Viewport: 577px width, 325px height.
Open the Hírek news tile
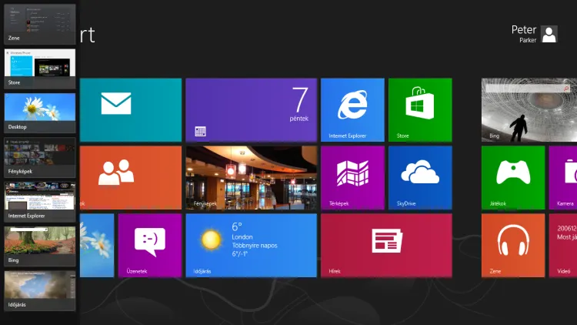386,245
